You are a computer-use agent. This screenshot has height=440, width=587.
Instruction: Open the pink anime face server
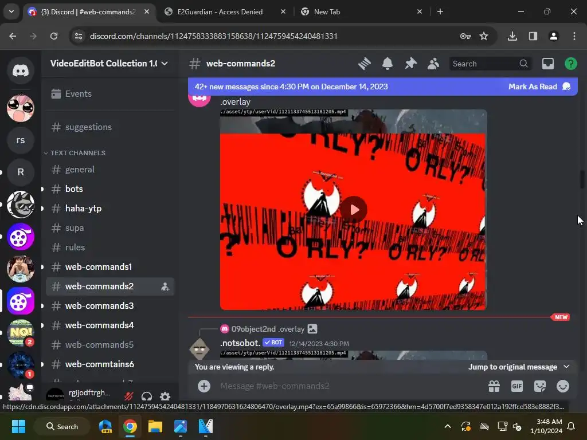(x=21, y=108)
